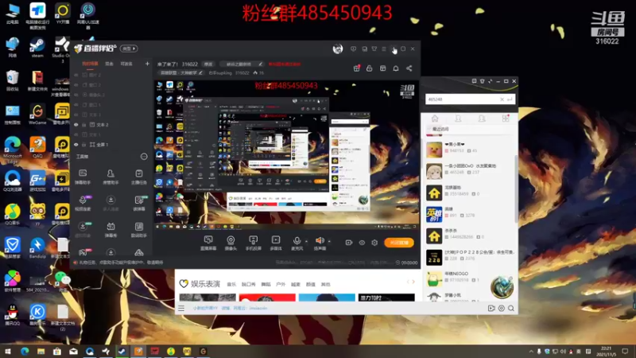
Task: Open the layout panel icon beside the bell
Action: 382,68
